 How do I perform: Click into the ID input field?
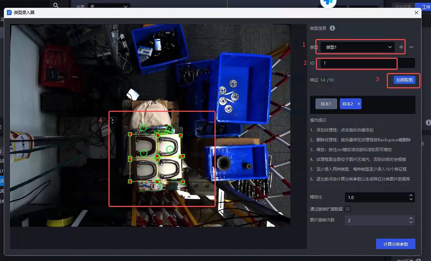(x=357, y=63)
